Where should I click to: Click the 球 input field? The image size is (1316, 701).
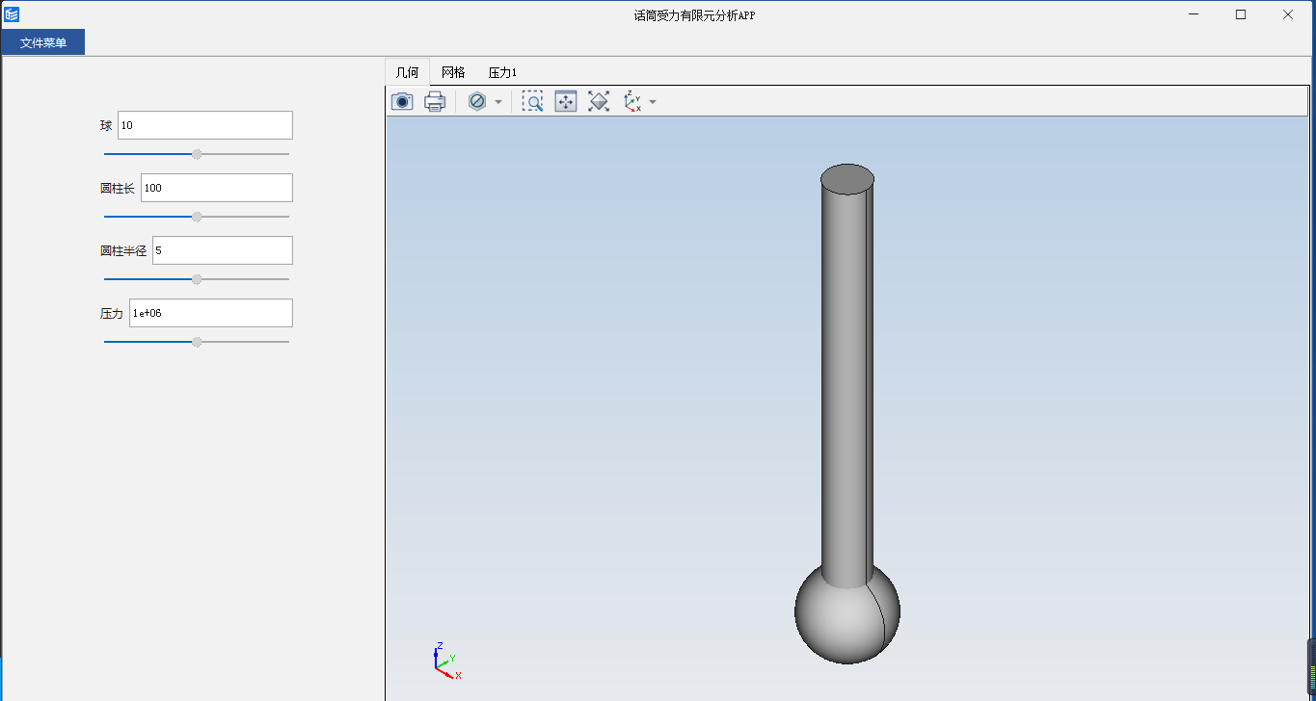pyautogui.click(x=205, y=125)
